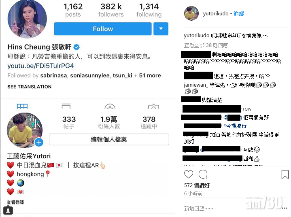Like the post with the heart icon
This screenshot has height=217, width=291.
point(188,174)
